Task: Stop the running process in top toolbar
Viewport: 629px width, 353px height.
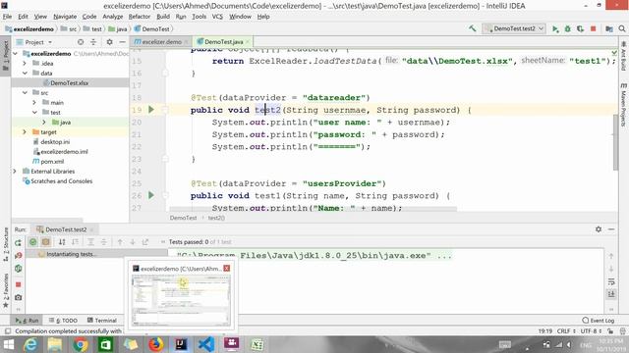Action: click(x=594, y=28)
